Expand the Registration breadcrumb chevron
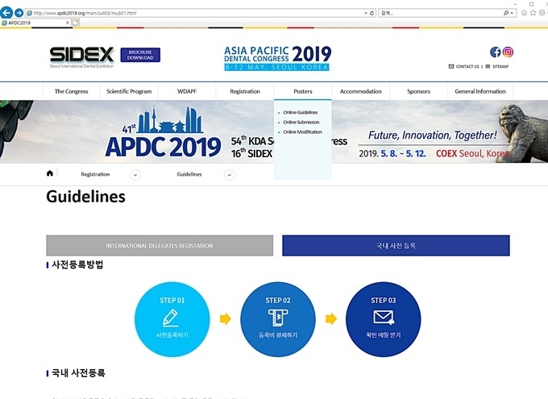The width and height of the screenshot is (548, 399). click(x=135, y=174)
